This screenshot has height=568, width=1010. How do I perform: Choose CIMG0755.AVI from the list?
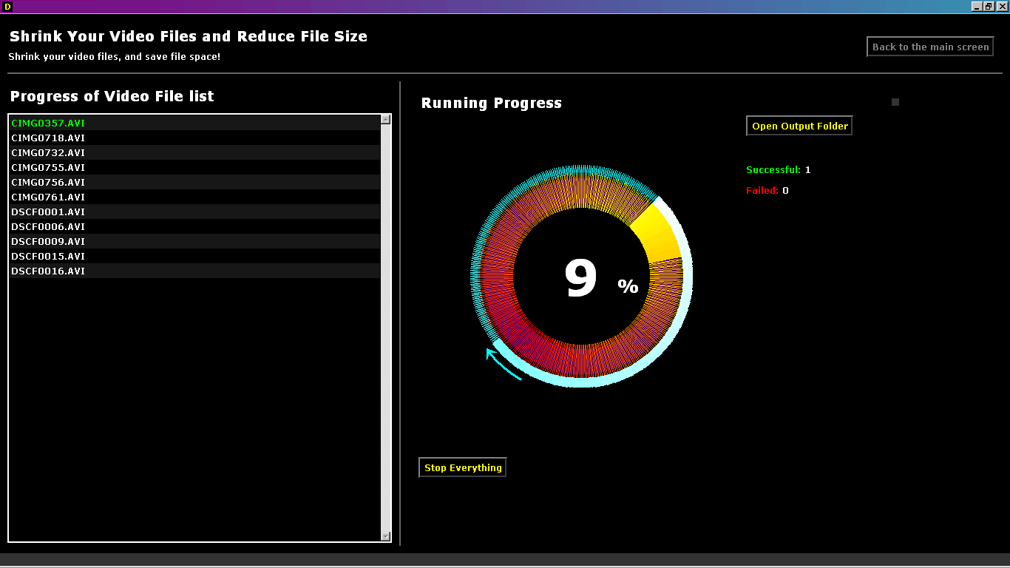pos(194,167)
